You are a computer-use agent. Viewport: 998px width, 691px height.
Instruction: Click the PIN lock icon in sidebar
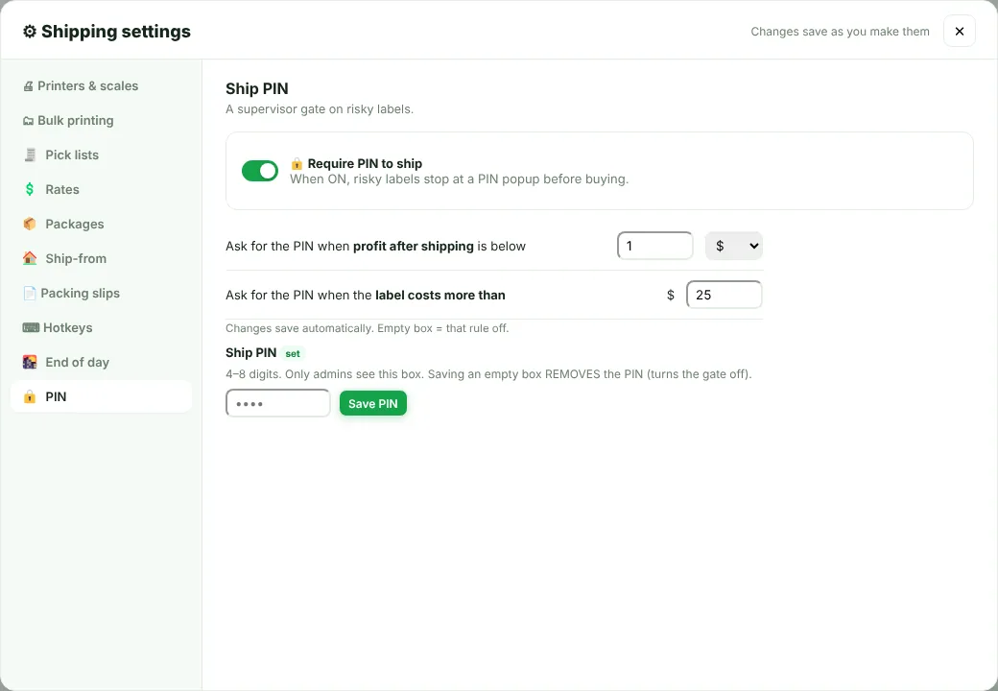(x=30, y=397)
